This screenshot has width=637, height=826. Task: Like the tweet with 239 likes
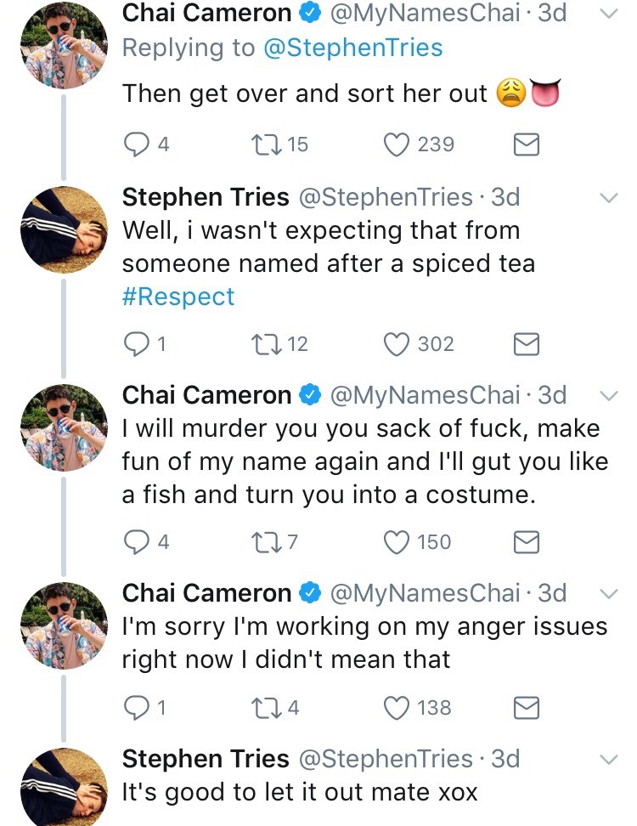click(x=397, y=145)
